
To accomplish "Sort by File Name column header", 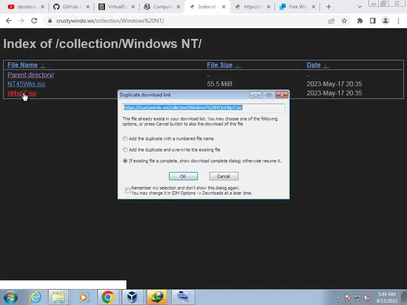I will [x=23, y=65].
